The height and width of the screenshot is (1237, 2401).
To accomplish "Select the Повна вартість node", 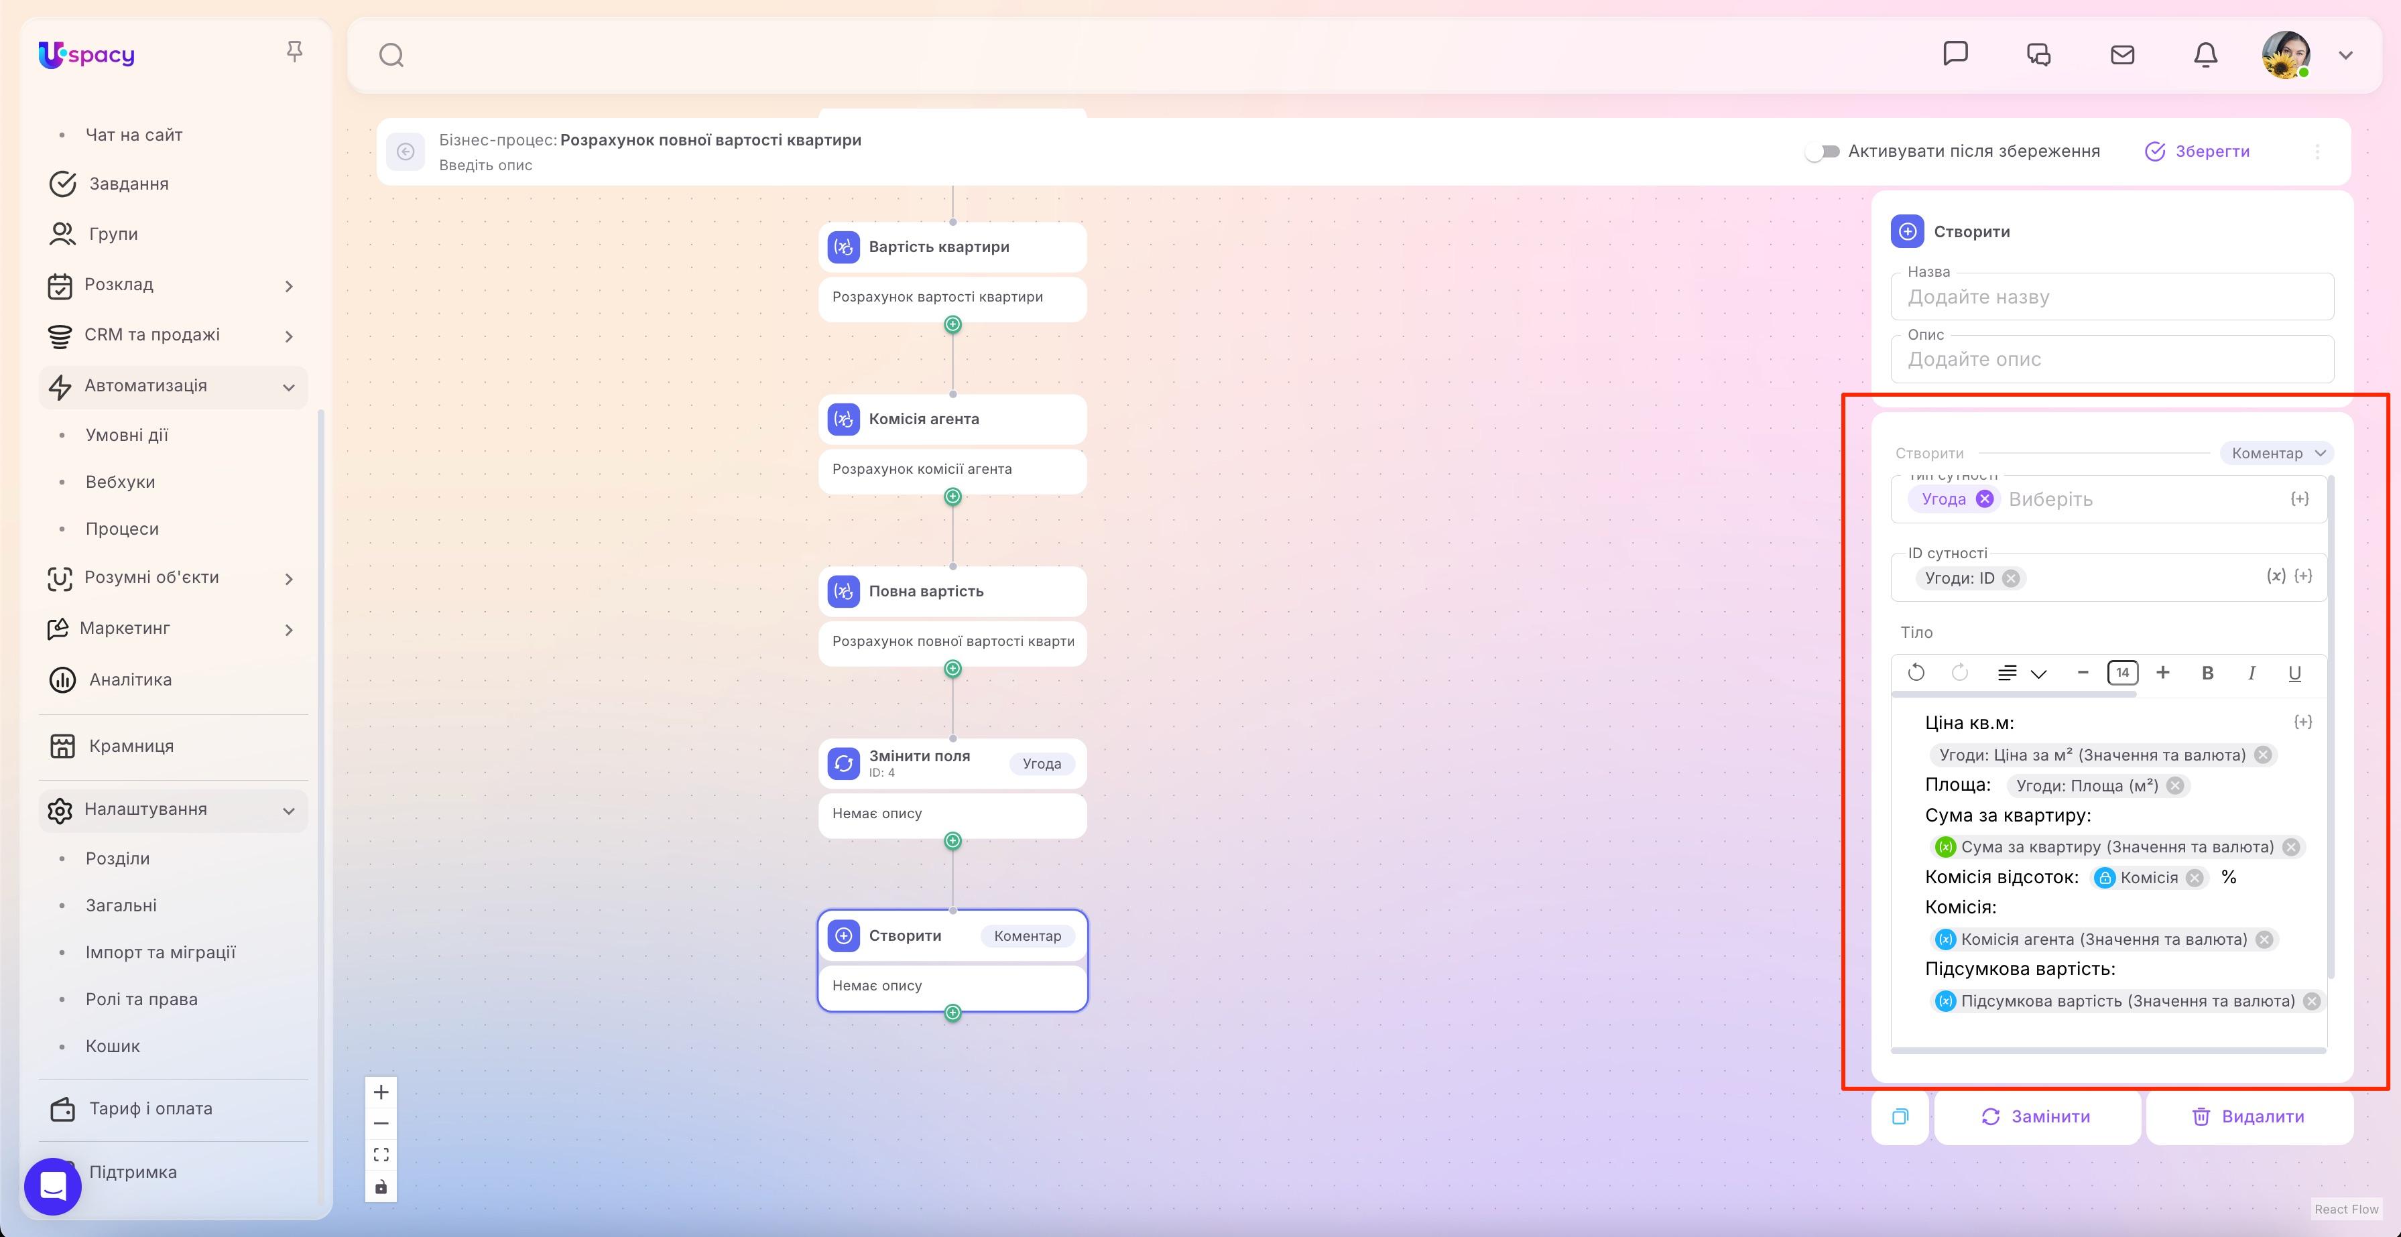I will [952, 592].
